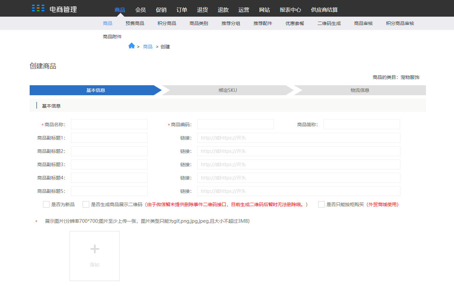Click the red 外贸商城使用 note

(382, 204)
